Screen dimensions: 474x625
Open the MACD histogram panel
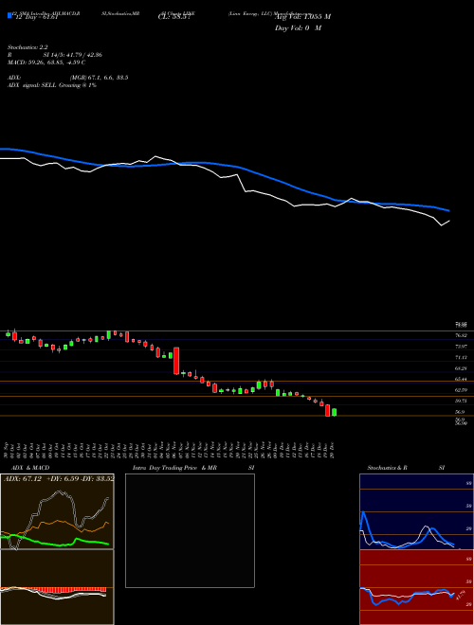pos(57,587)
